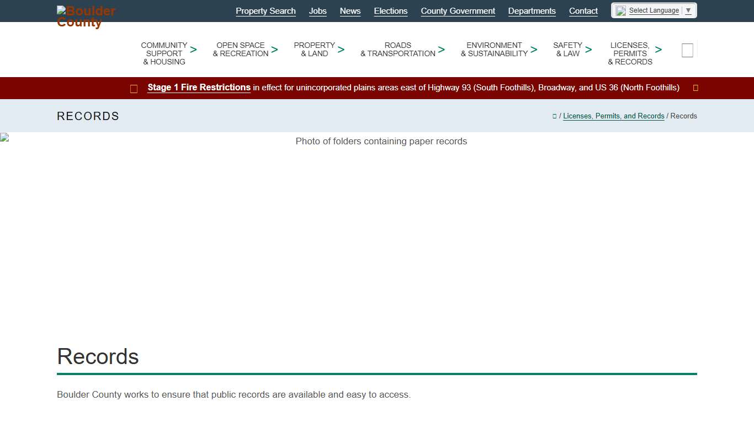Select the Environment & Sustainability menu item

pos(494,50)
